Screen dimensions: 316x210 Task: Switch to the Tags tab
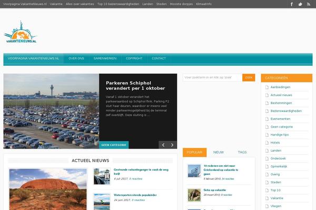pyautogui.click(x=242, y=152)
